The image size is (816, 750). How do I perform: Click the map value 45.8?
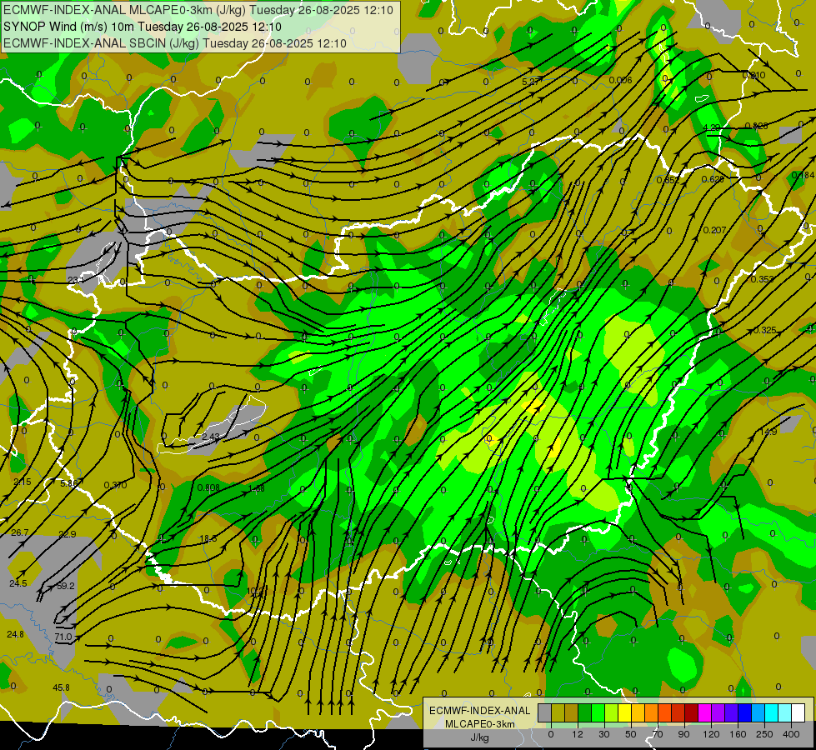click(x=61, y=687)
